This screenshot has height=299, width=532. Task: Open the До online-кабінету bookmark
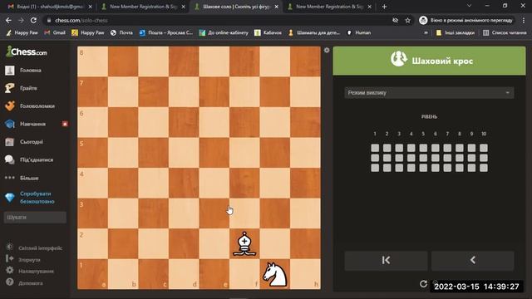click(224, 33)
